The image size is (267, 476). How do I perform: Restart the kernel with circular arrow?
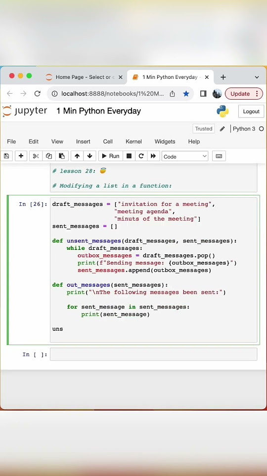pos(141,156)
